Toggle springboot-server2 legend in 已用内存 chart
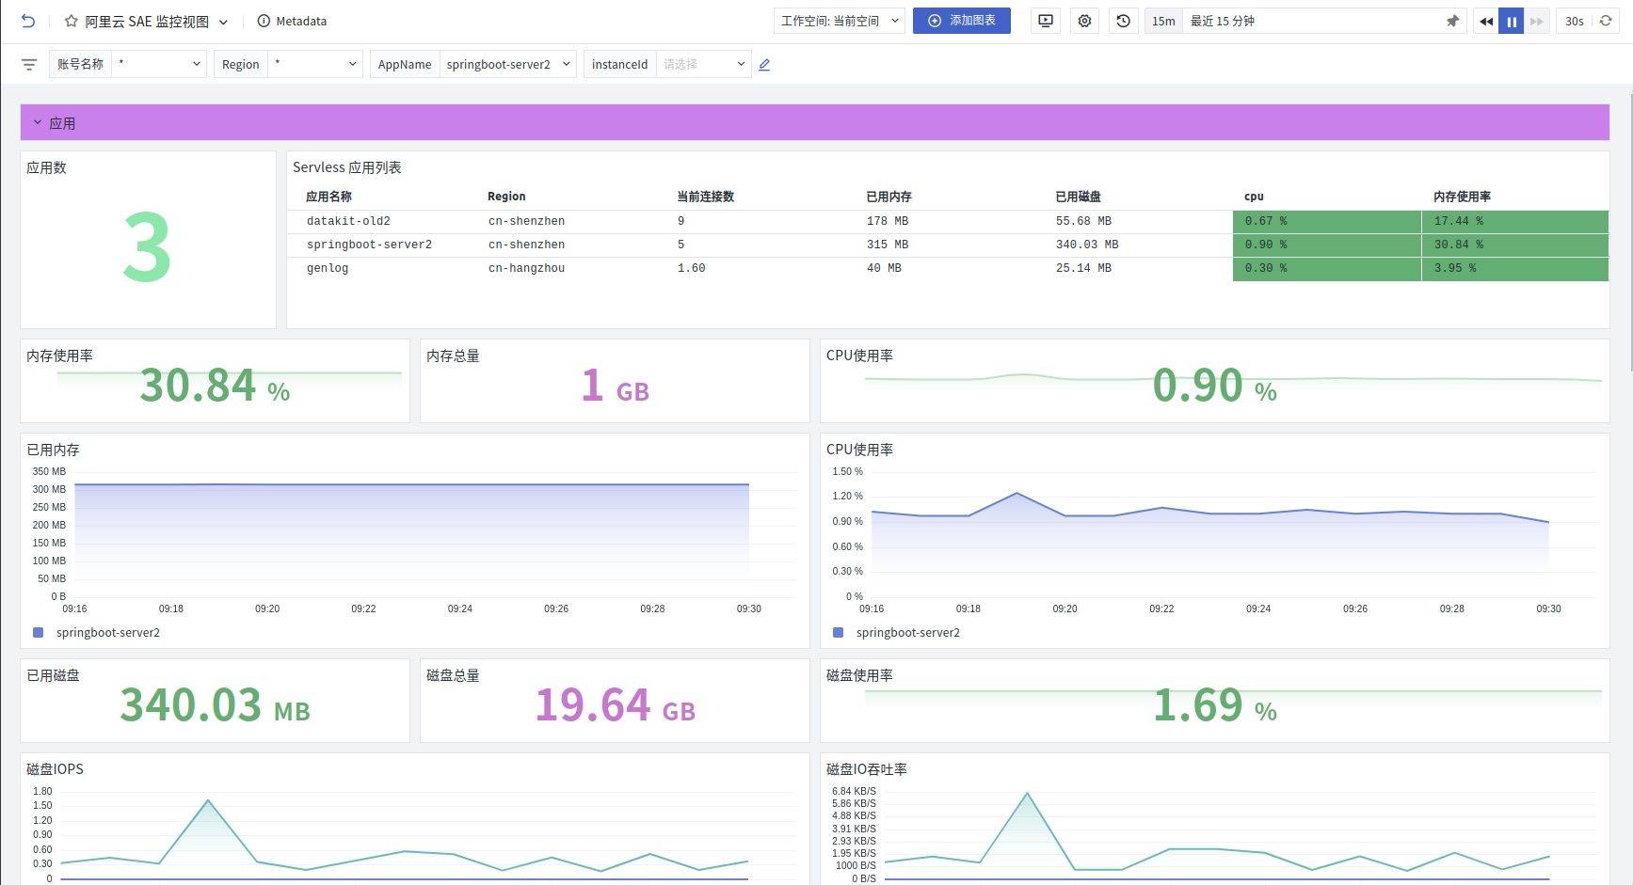The image size is (1633, 885). tap(97, 633)
